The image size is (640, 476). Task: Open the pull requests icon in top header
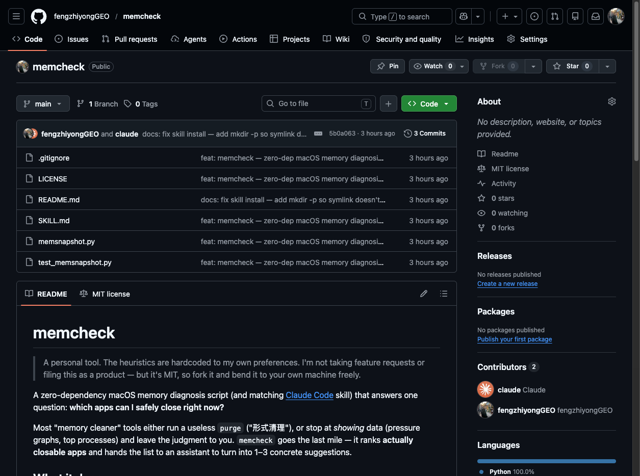click(555, 16)
